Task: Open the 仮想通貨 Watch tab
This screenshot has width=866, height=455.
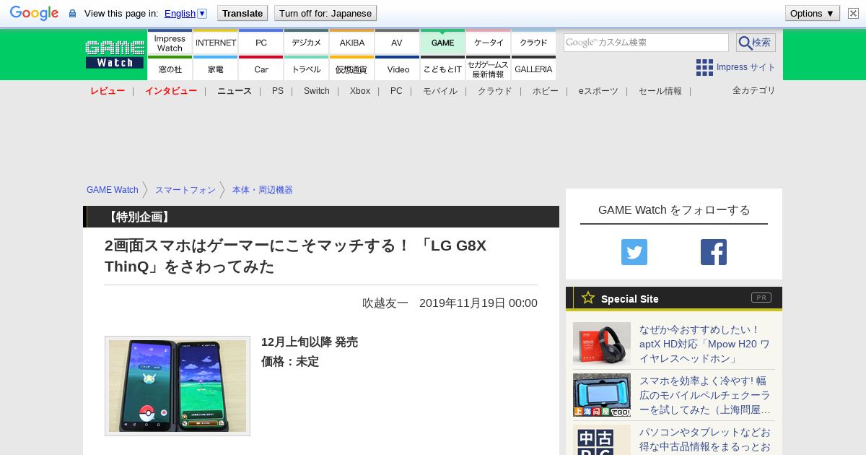Action: tap(352, 69)
